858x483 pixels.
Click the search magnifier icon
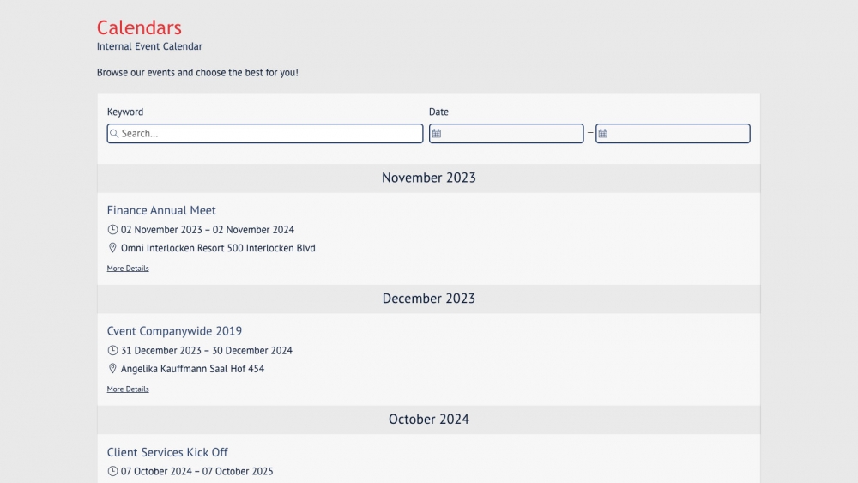114,134
